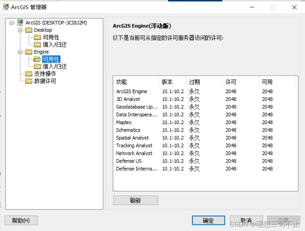Select the Data Interopera... row
The width and height of the screenshot is (305, 231).
205,115
